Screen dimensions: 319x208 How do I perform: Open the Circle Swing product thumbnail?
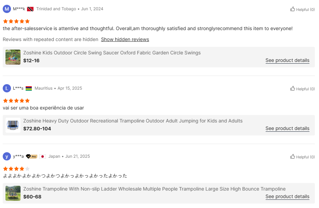point(13,57)
